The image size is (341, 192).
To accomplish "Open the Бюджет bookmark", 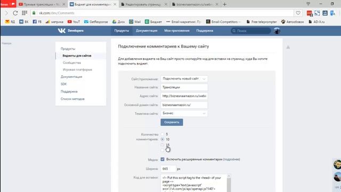I will [x=153, y=22].
